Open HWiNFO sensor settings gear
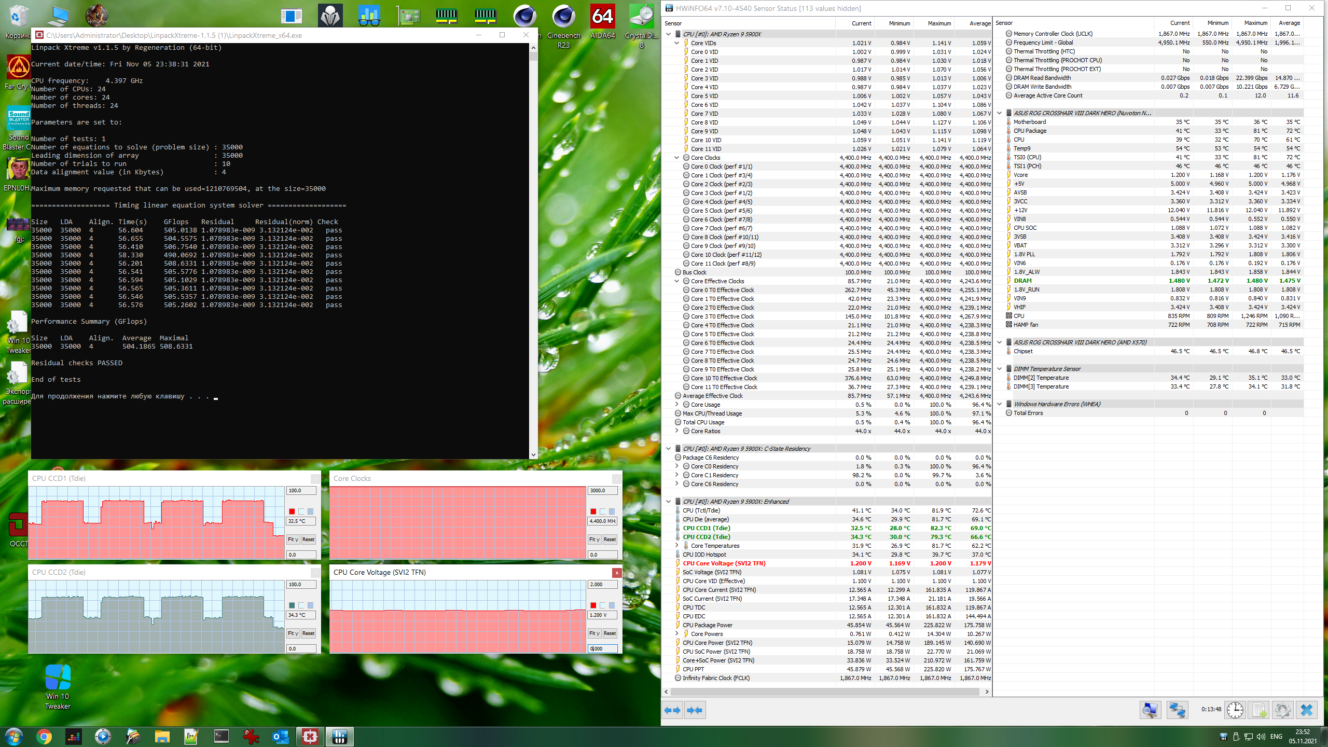 (1282, 710)
